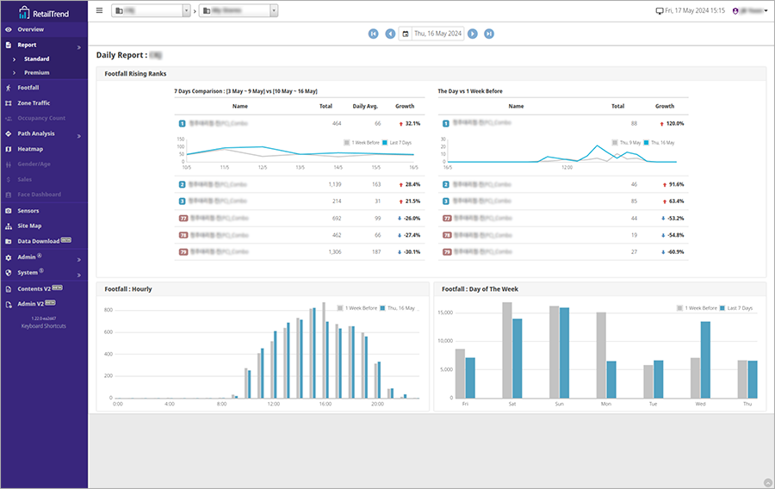Click the RetailTrend logo
Viewport: 775px width, 489px height.
[x=44, y=12]
